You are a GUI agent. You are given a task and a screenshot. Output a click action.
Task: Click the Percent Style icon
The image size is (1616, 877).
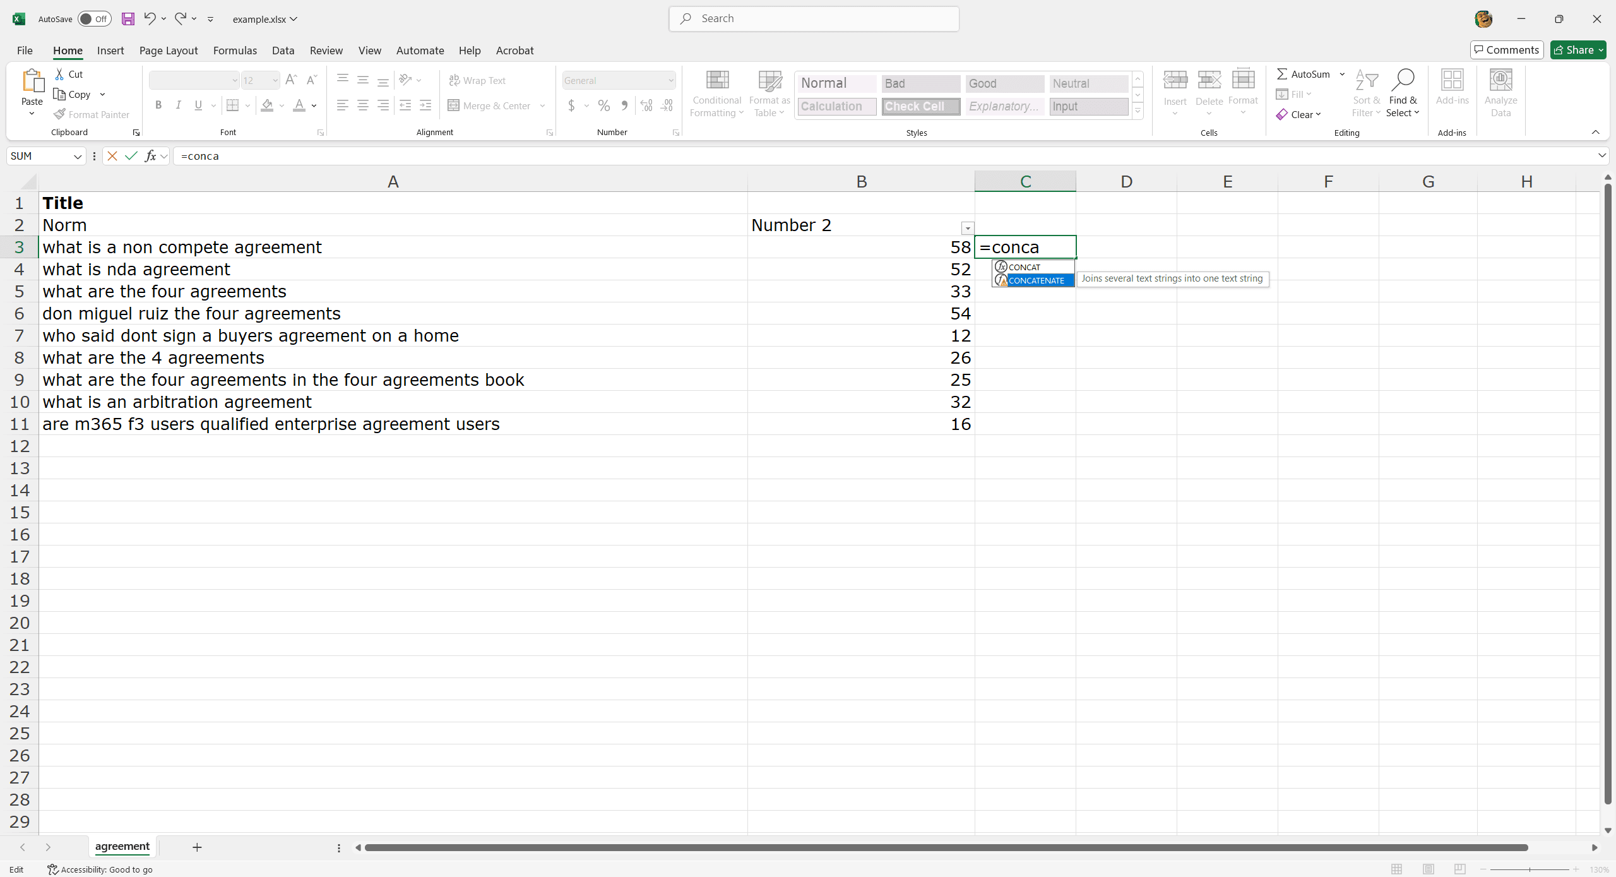coord(604,105)
